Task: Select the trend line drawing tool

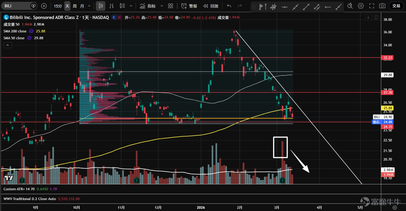Action: pyautogui.click(x=306, y=7)
